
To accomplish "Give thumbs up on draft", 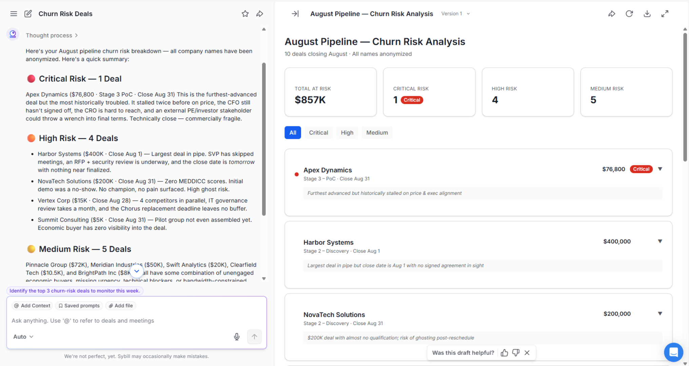I will pos(505,353).
